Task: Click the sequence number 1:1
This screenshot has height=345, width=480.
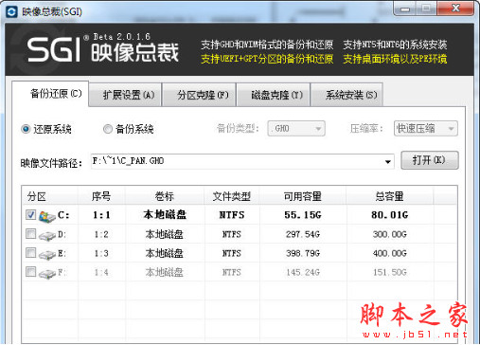Action: click(101, 215)
